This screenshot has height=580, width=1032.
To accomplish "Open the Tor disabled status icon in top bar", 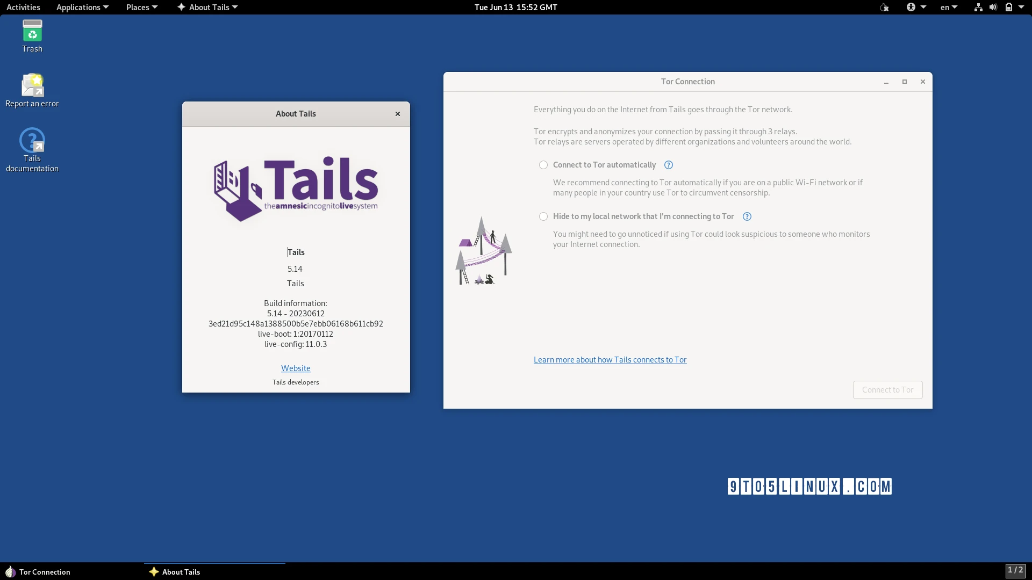I will [884, 7].
